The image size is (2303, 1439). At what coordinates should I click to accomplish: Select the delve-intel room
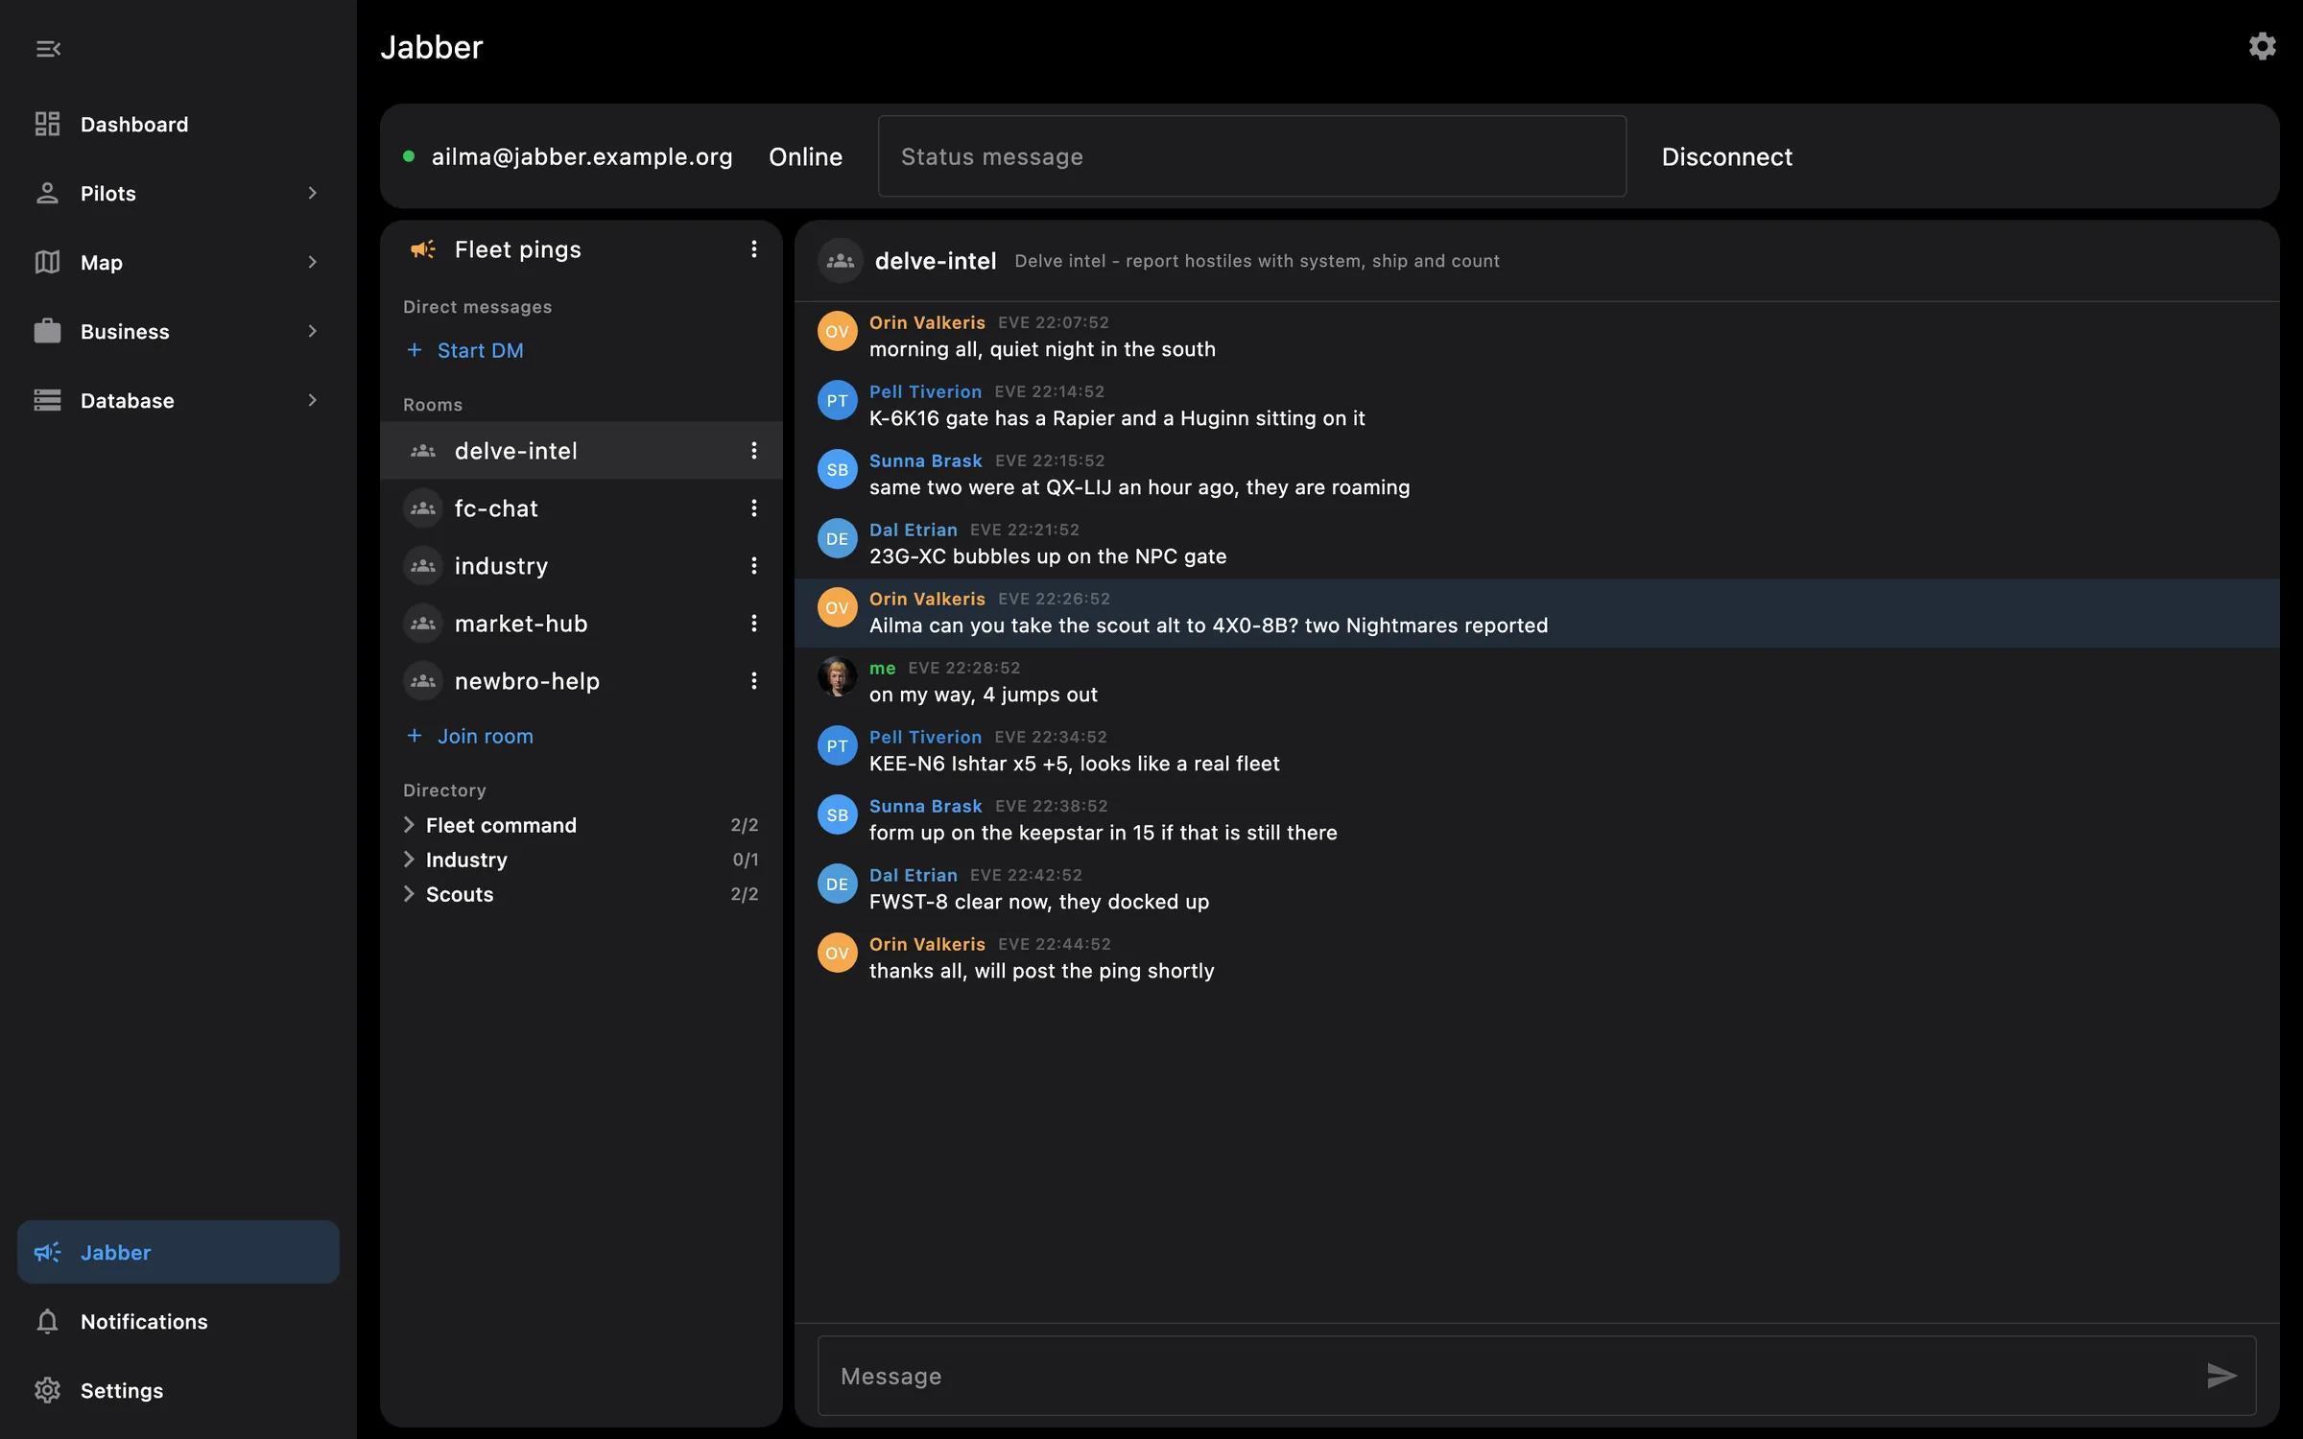582,451
